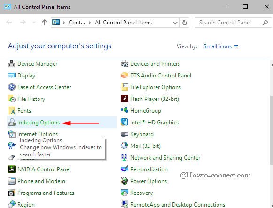Open the Devices and Printers icon
This screenshot has height=208, width=273.
[x=125, y=64]
